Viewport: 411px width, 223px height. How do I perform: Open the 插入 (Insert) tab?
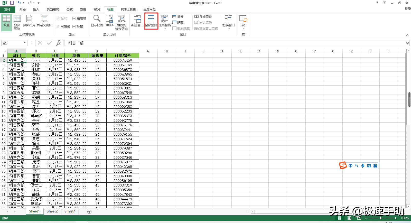[x=36, y=9]
